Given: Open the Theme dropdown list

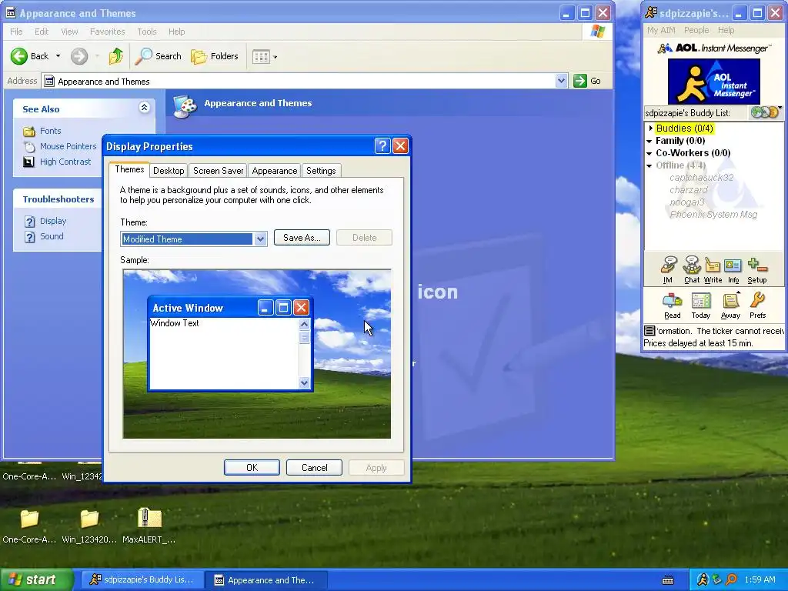Looking at the screenshot, I should click(260, 239).
